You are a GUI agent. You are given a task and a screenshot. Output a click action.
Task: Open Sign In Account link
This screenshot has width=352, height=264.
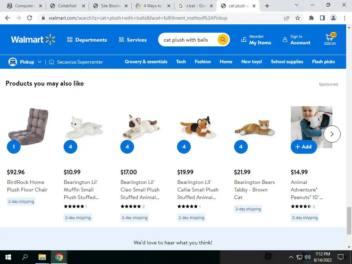[297, 40]
